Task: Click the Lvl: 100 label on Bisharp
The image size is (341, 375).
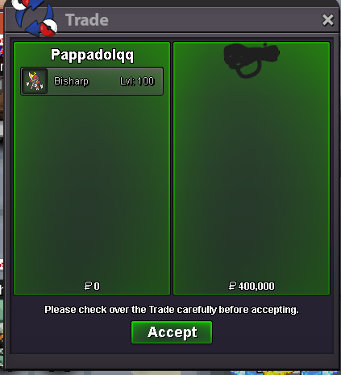Action: tap(137, 81)
